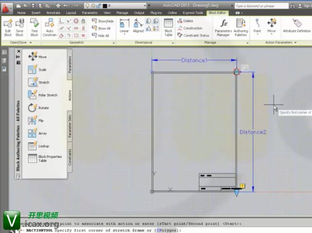Toggle palette auto-hide button
The image size is (312, 233).
18,57
